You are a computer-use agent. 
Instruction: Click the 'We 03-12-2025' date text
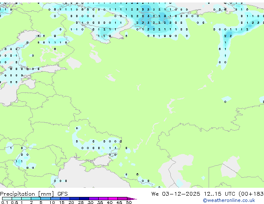click(176, 194)
